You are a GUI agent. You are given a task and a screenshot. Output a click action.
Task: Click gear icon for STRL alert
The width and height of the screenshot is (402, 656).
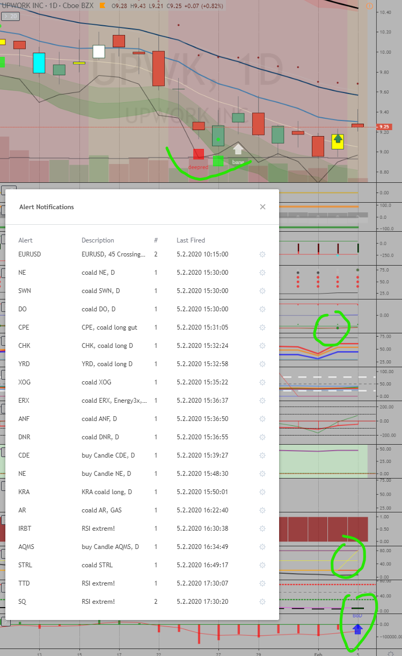[262, 565]
